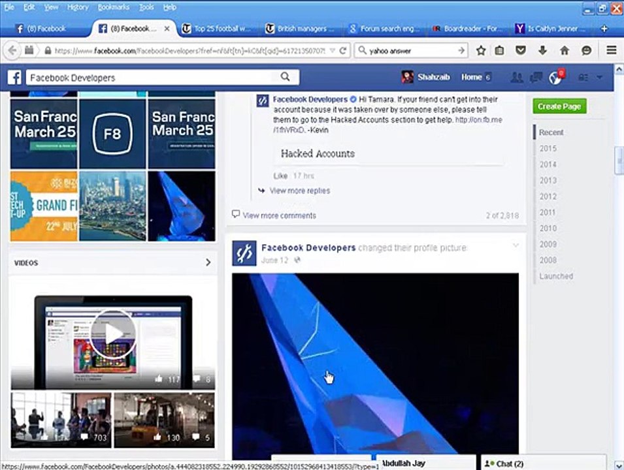Open the friend requests icon
The width and height of the screenshot is (624, 470).
[517, 77]
